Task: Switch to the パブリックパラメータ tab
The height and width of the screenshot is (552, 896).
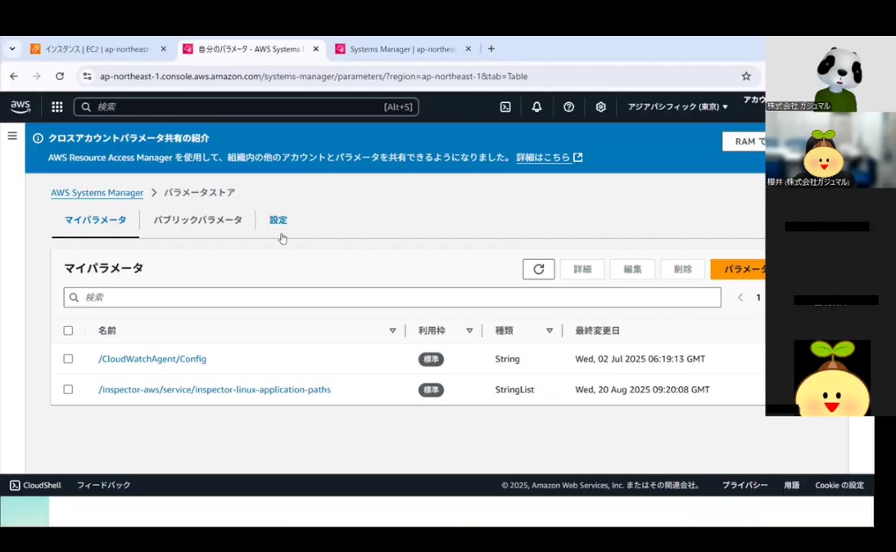Action: point(197,220)
